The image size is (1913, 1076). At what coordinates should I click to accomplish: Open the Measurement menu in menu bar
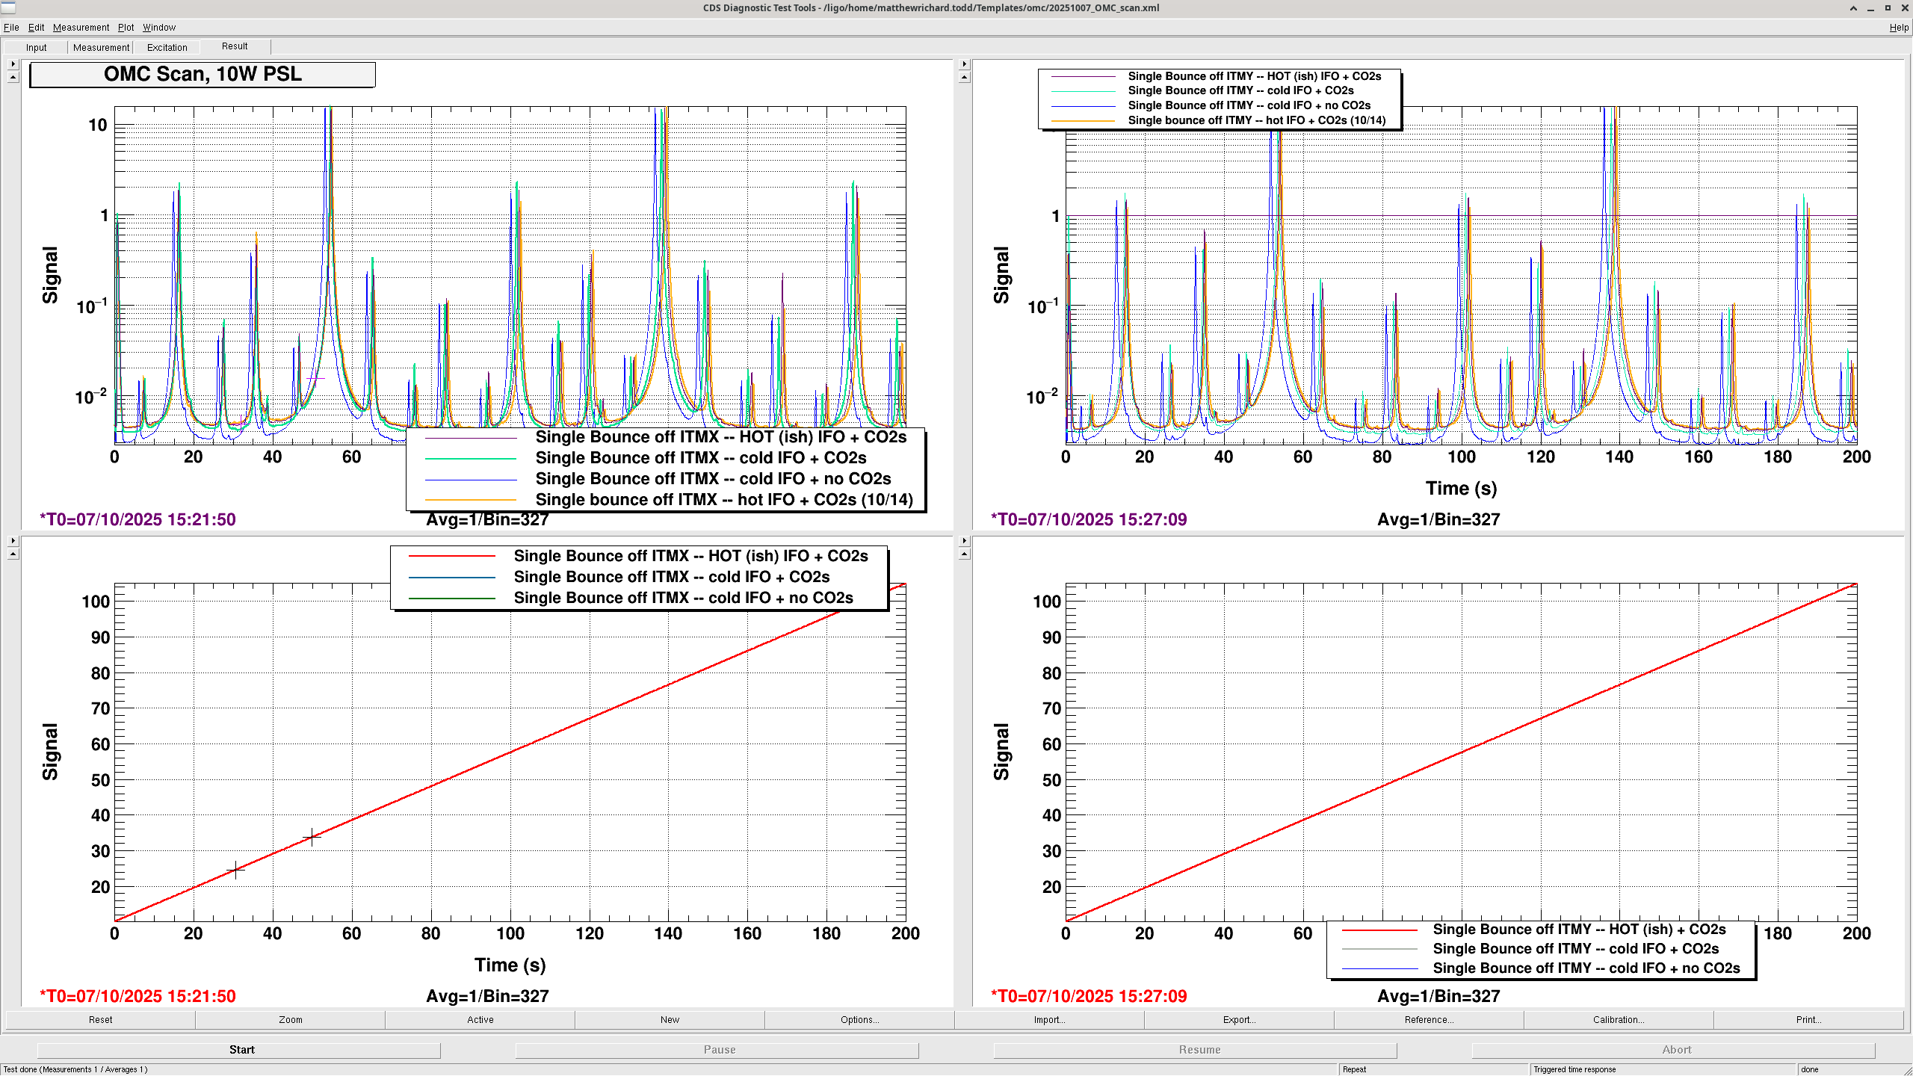(x=81, y=28)
